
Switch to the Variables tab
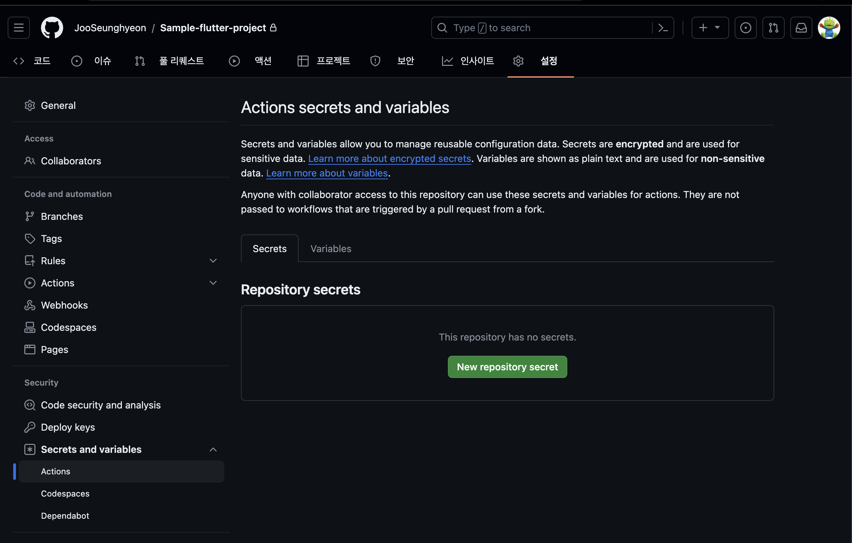coord(331,249)
